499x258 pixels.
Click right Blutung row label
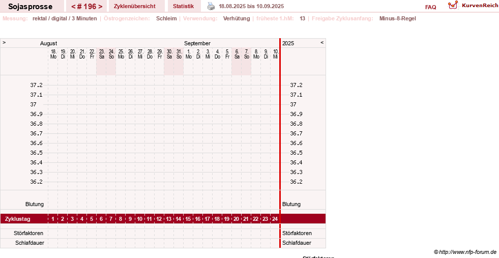click(x=291, y=204)
